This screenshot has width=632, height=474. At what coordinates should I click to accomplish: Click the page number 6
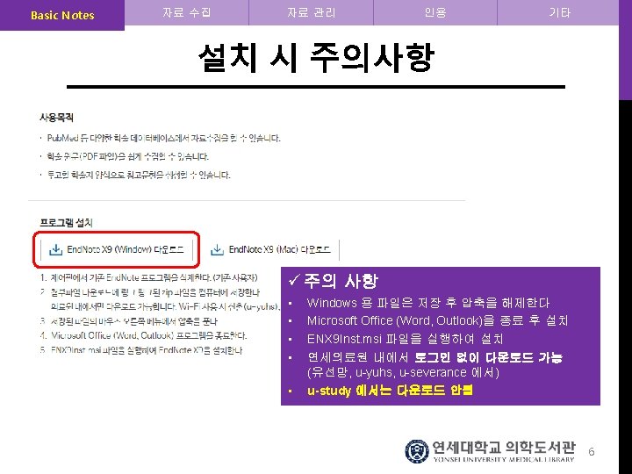[592, 452]
